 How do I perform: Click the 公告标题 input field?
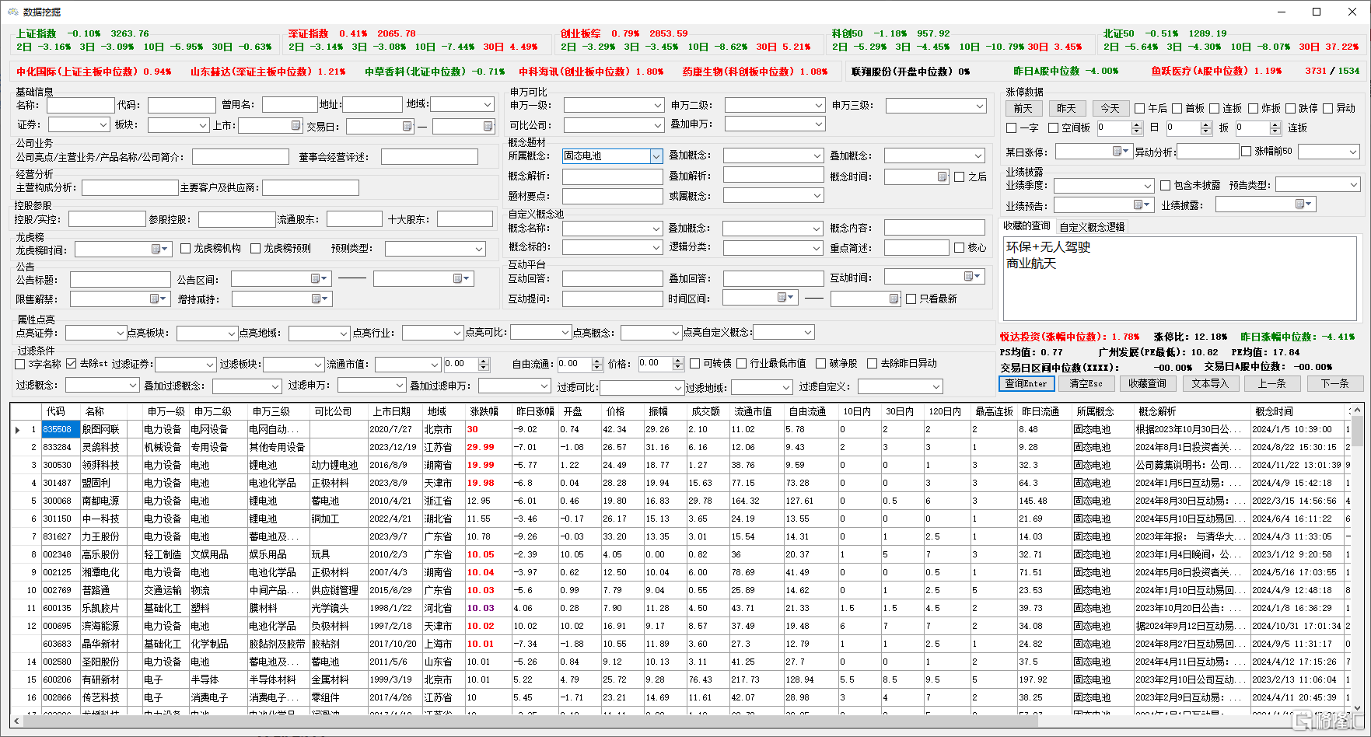point(120,280)
